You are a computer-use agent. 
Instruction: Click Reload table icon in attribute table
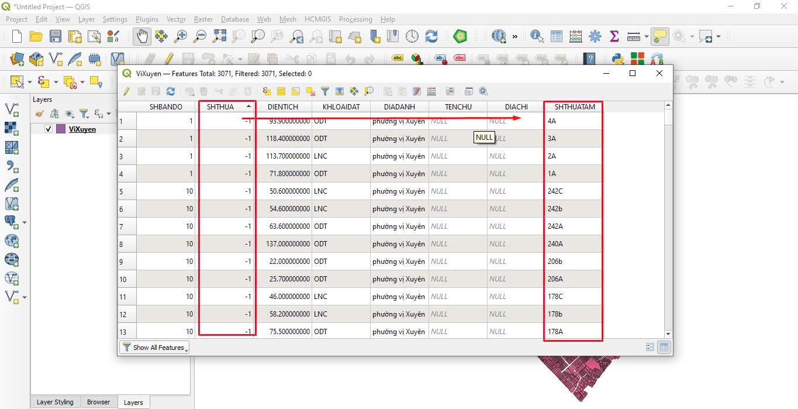171,91
